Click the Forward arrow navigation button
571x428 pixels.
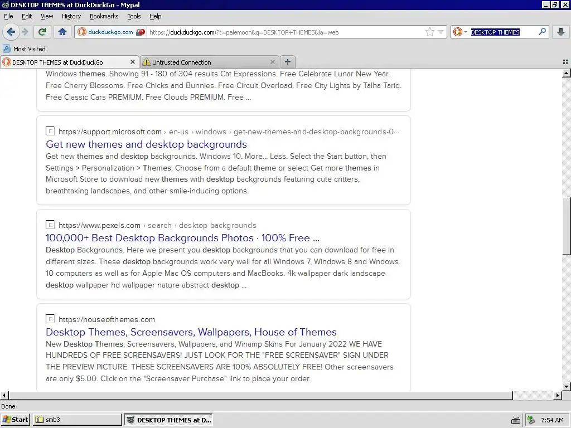tap(25, 32)
